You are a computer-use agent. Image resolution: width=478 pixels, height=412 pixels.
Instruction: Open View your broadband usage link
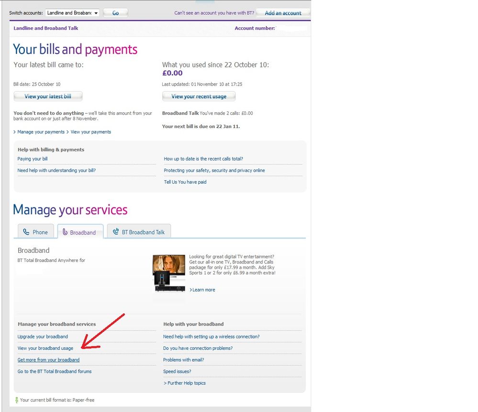point(45,348)
